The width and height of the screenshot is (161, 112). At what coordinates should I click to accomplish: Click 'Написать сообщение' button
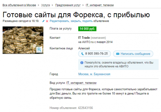[133, 54]
